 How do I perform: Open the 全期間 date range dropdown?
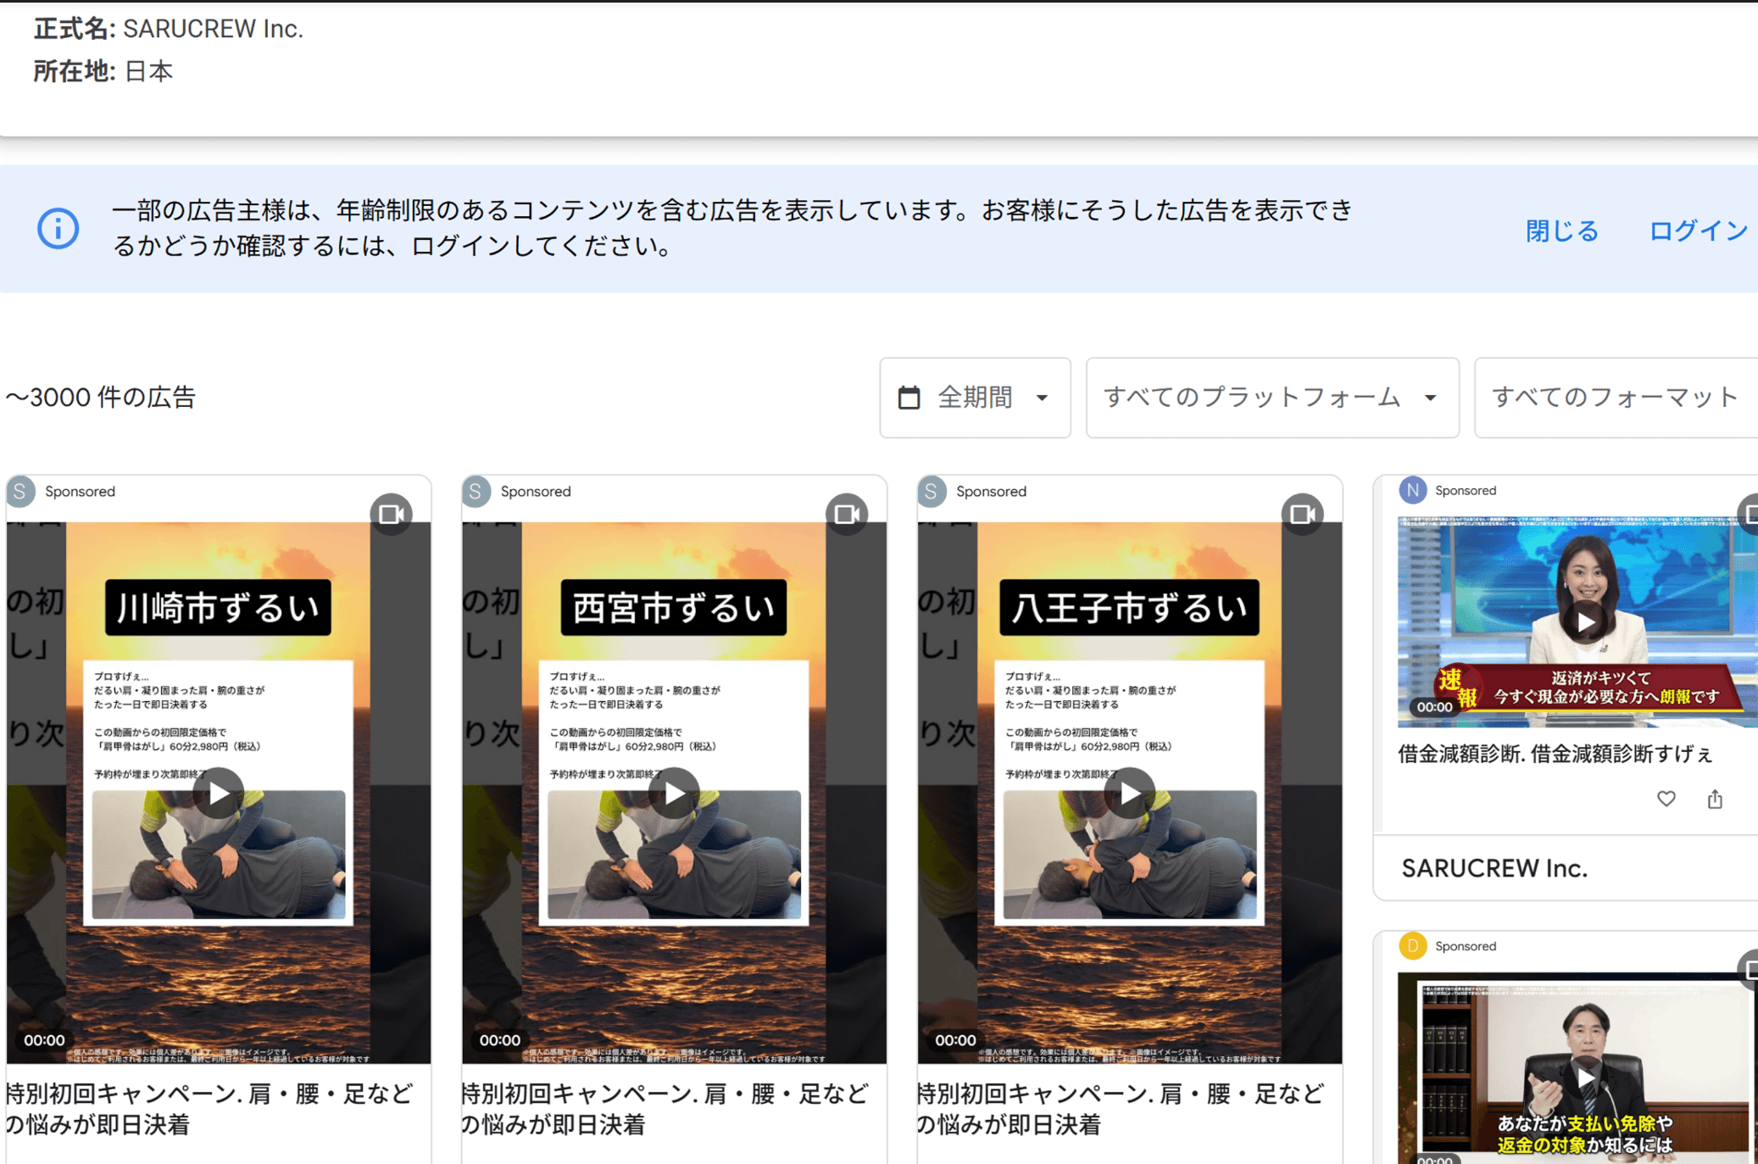975,398
